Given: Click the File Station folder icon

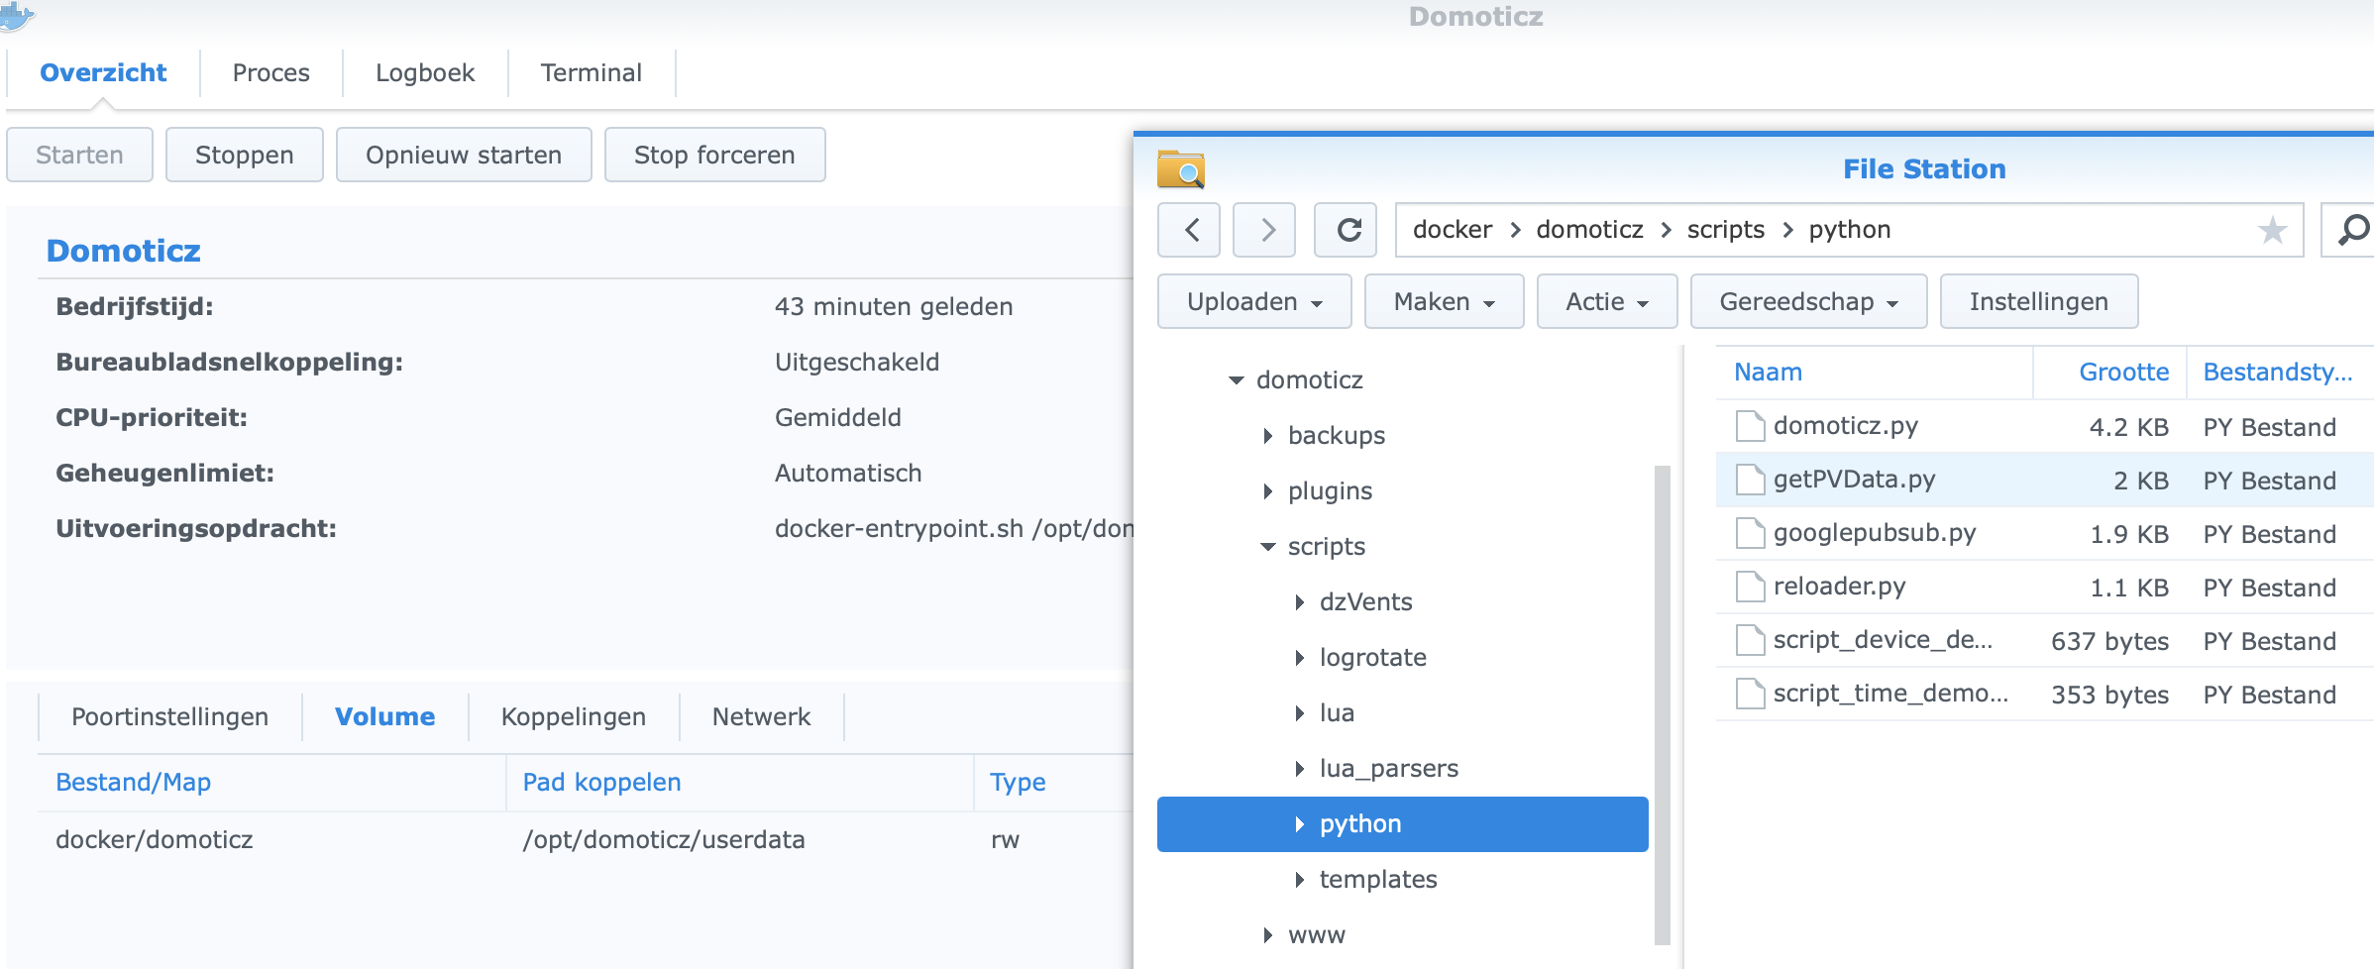Looking at the screenshot, I should pos(1180,169).
